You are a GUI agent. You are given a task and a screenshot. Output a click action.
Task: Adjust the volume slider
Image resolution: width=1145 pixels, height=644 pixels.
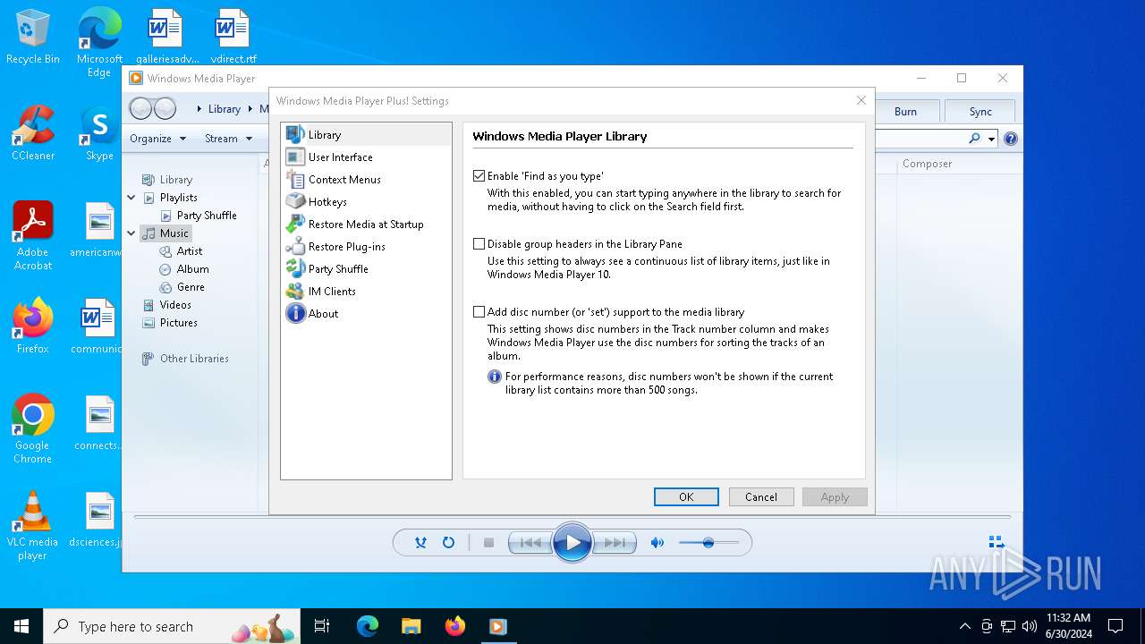click(708, 543)
